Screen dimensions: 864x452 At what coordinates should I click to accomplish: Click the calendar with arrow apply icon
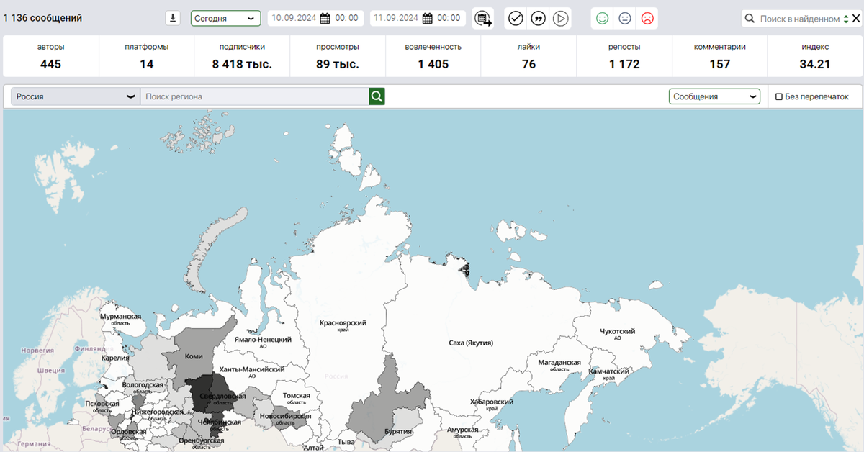(x=483, y=19)
